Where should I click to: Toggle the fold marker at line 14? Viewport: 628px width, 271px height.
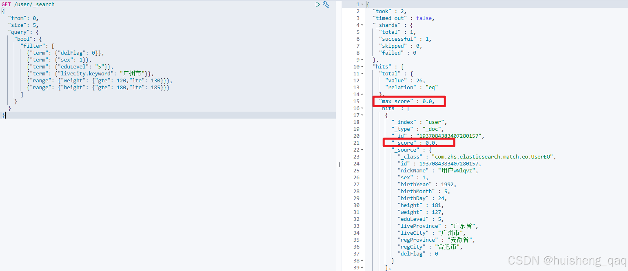pyautogui.click(x=362, y=95)
